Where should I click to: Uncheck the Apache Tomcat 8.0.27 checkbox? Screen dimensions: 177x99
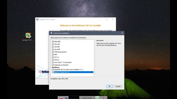pos(53,72)
